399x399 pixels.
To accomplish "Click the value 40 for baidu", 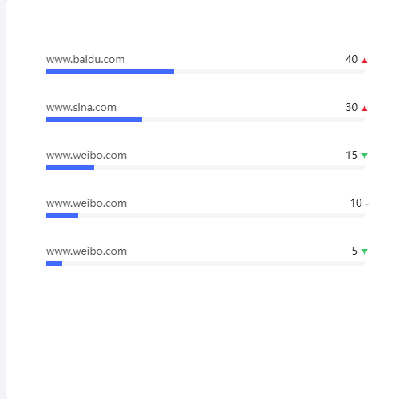I will [351, 59].
